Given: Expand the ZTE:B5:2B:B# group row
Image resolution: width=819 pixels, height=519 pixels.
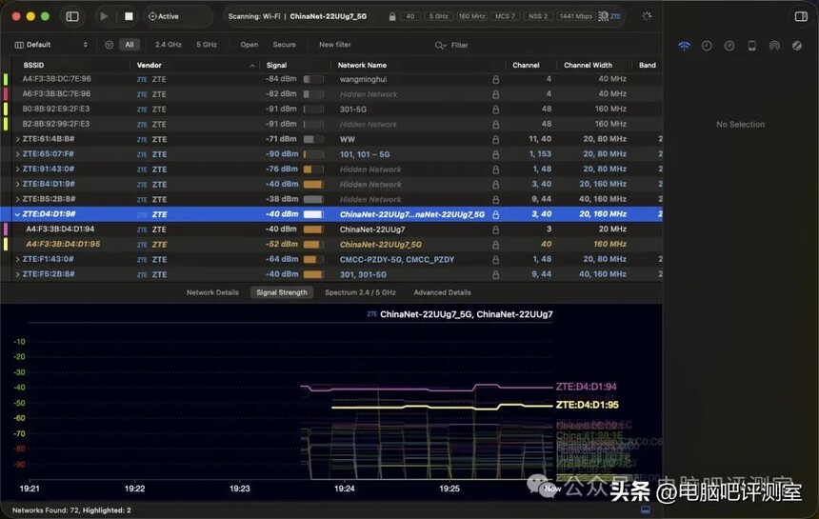Looking at the screenshot, I should (x=17, y=199).
